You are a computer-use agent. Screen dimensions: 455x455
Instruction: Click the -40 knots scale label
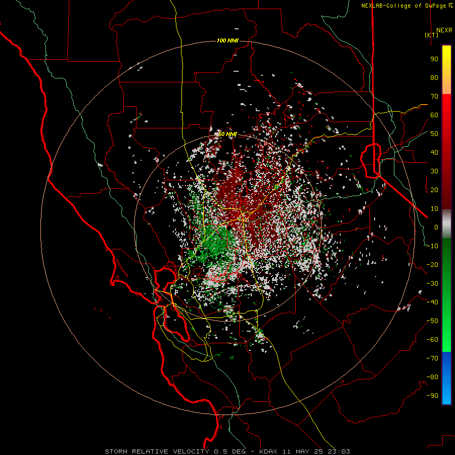(x=432, y=302)
